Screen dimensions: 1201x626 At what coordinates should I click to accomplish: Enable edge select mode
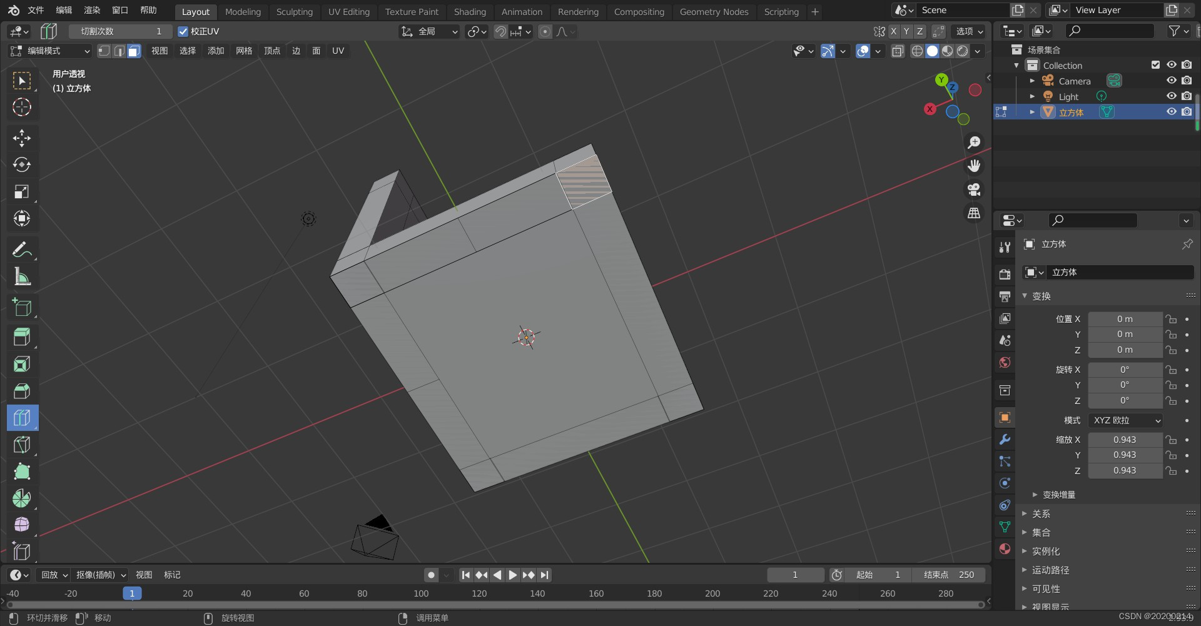(x=119, y=51)
